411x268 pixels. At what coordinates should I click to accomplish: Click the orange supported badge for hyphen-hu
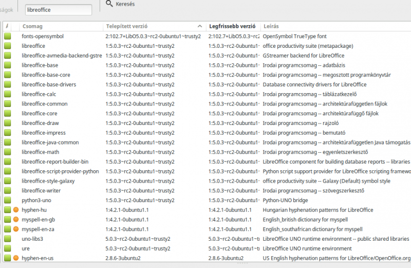(16, 210)
